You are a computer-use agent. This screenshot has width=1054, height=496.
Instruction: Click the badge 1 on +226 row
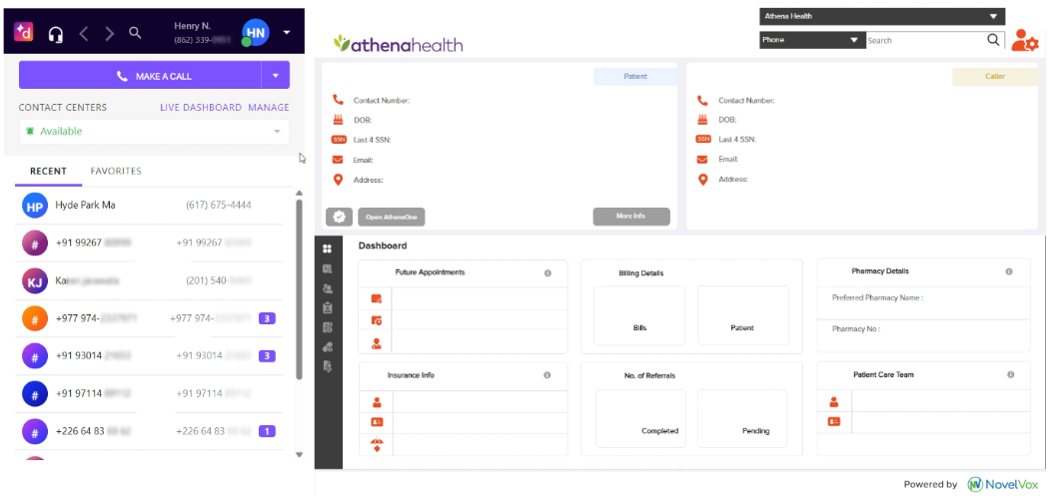[267, 431]
